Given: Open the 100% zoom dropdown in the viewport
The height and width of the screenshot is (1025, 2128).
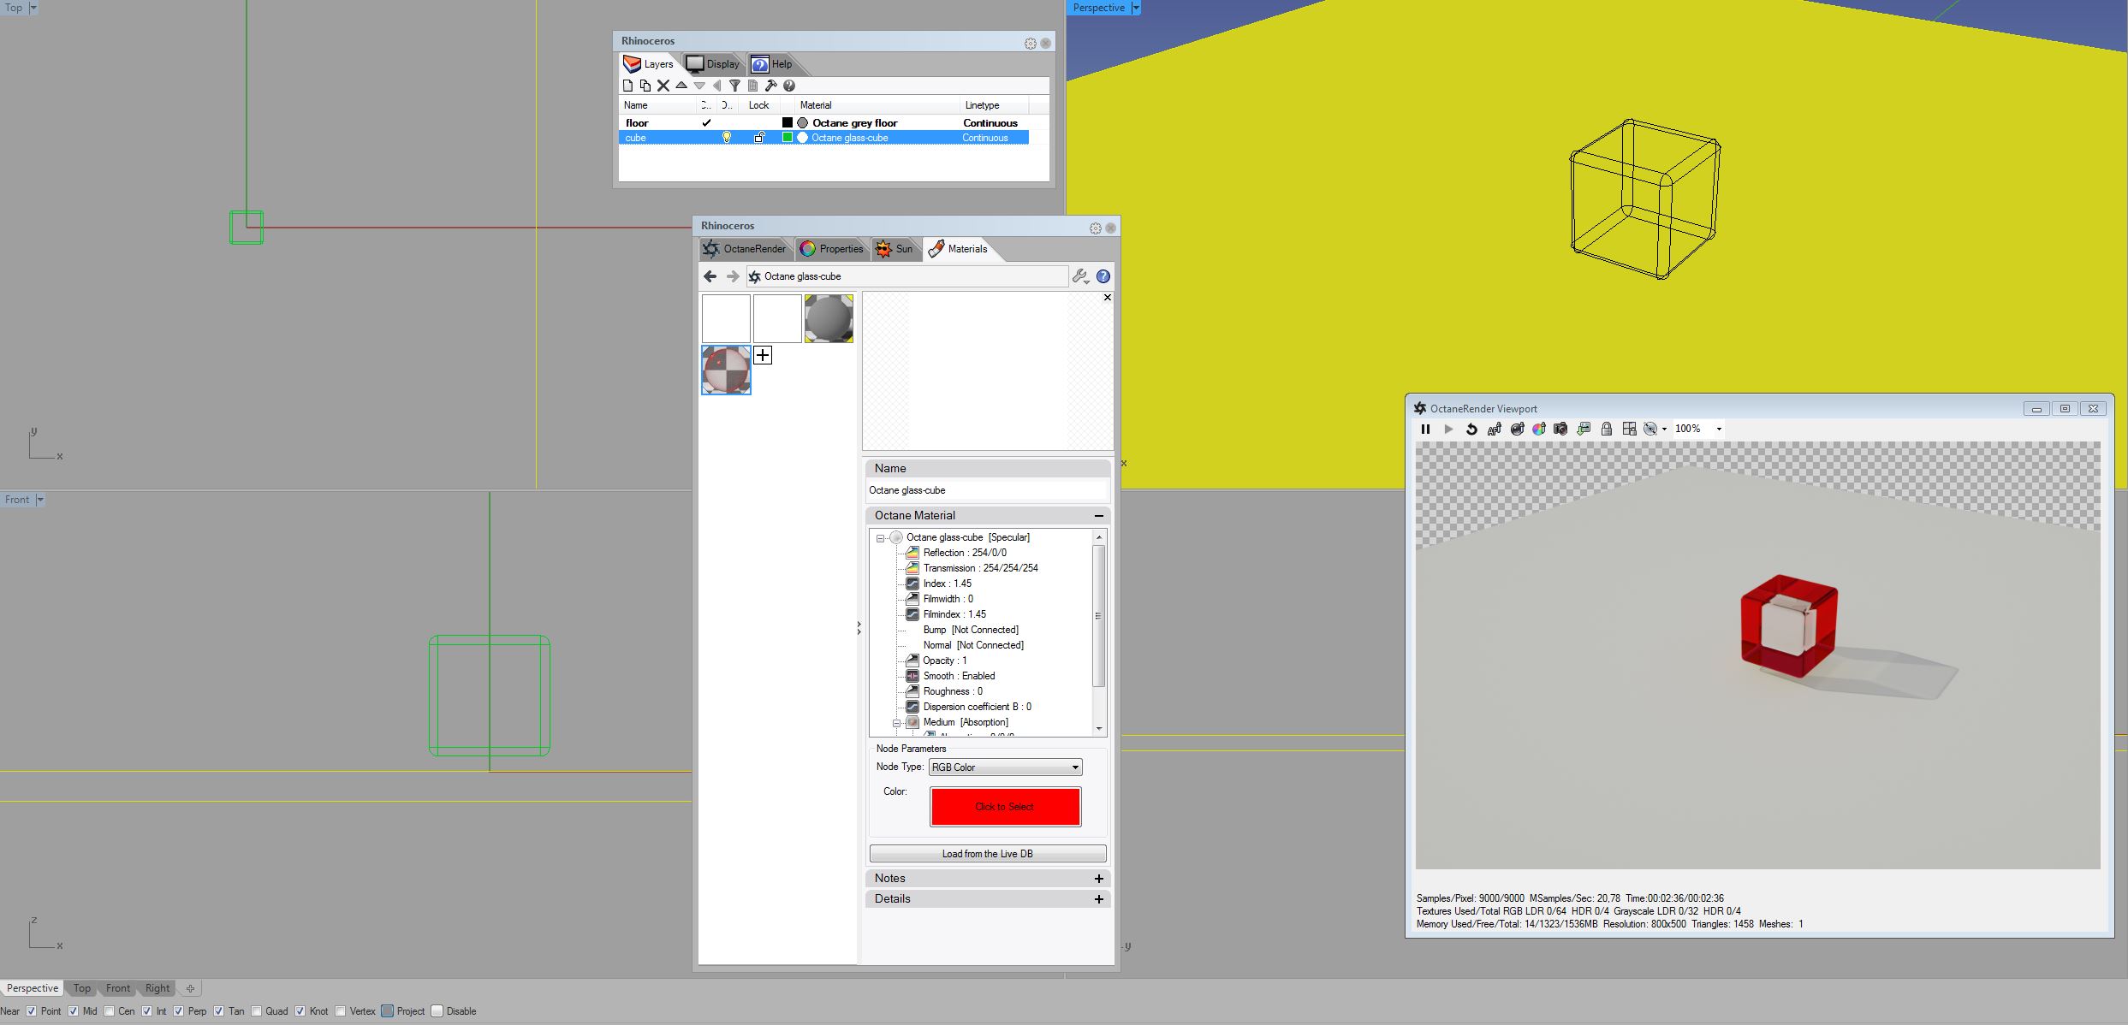Looking at the screenshot, I should (x=1718, y=430).
